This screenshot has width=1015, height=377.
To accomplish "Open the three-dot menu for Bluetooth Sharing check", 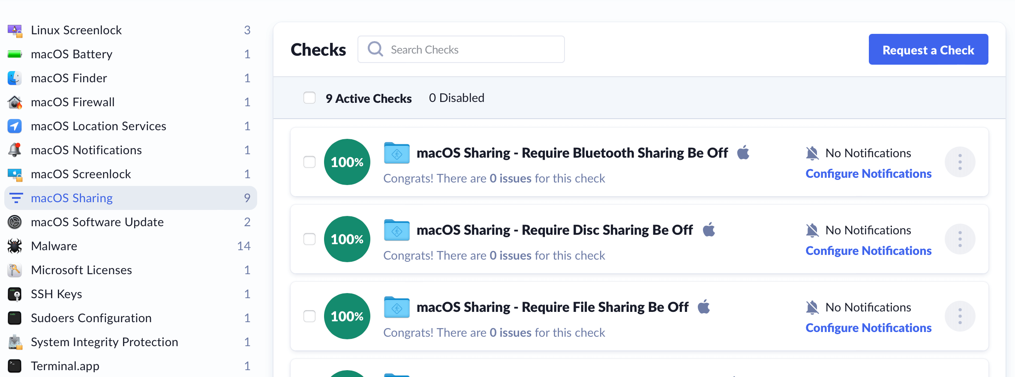I will pyautogui.click(x=960, y=162).
